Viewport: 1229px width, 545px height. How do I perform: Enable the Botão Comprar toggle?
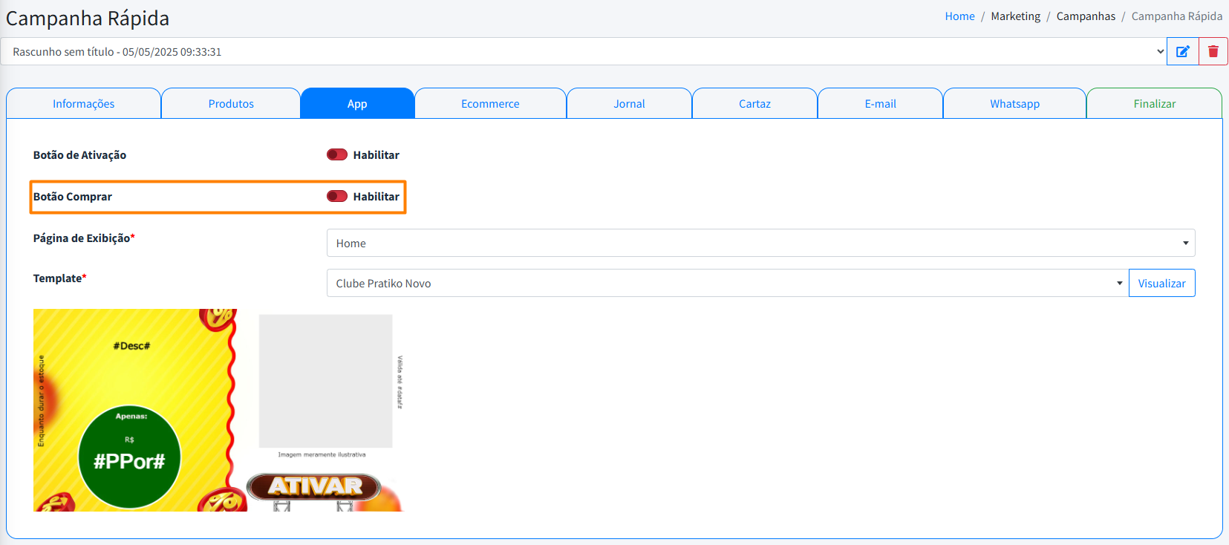click(x=337, y=196)
